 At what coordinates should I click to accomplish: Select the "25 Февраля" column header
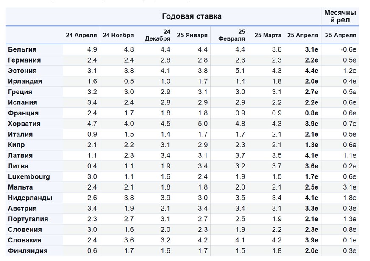[x=232, y=35]
